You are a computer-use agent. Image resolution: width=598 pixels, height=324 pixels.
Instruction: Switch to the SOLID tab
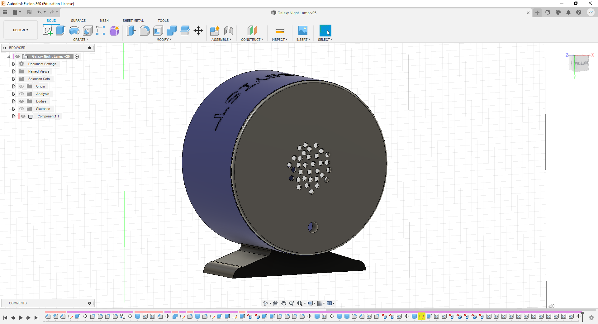pyautogui.click(x=51, y=21)
